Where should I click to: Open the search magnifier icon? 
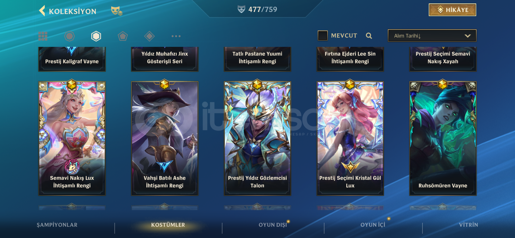(369, 36)
